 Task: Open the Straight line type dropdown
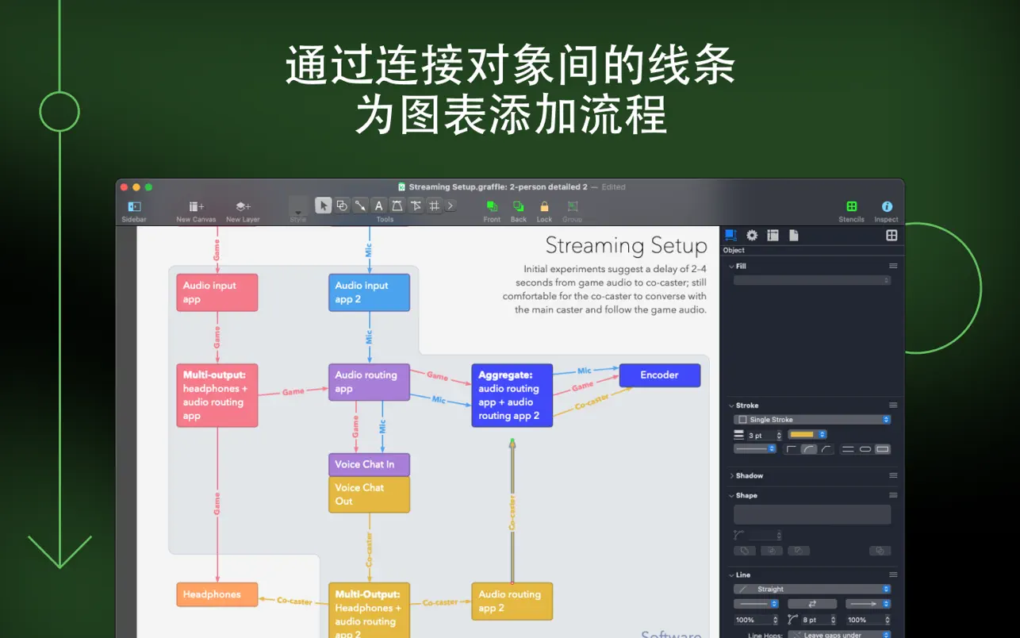pos(812,589)
